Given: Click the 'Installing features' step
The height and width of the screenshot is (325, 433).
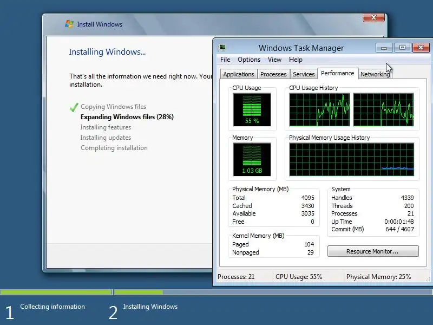Looking at the screenshot, I should [106, 127].
